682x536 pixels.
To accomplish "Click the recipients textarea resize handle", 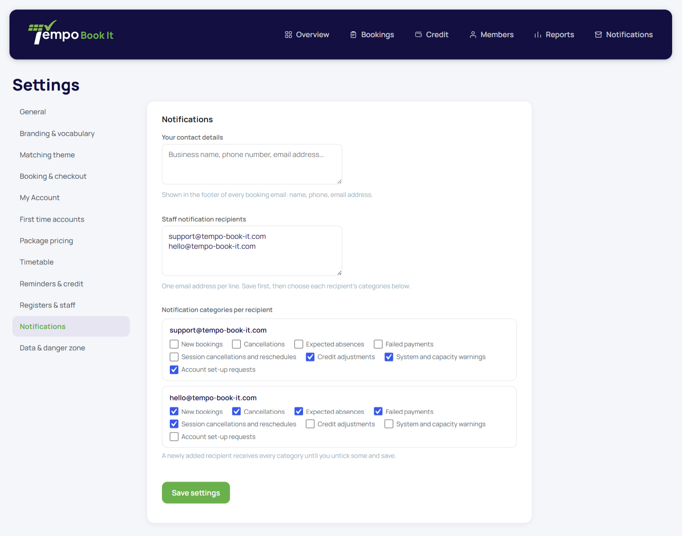I will point(339,273).
